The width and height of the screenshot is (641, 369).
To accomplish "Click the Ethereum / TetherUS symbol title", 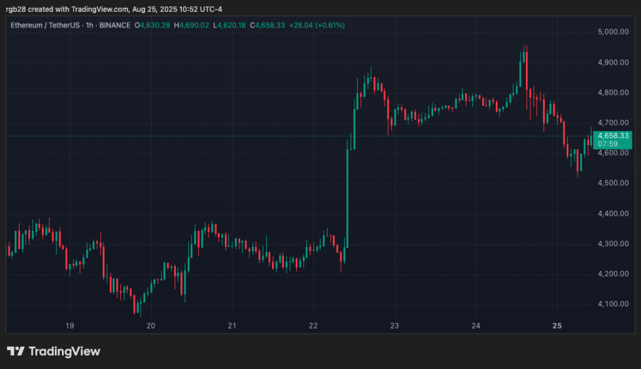I will (x=44, y=25).
